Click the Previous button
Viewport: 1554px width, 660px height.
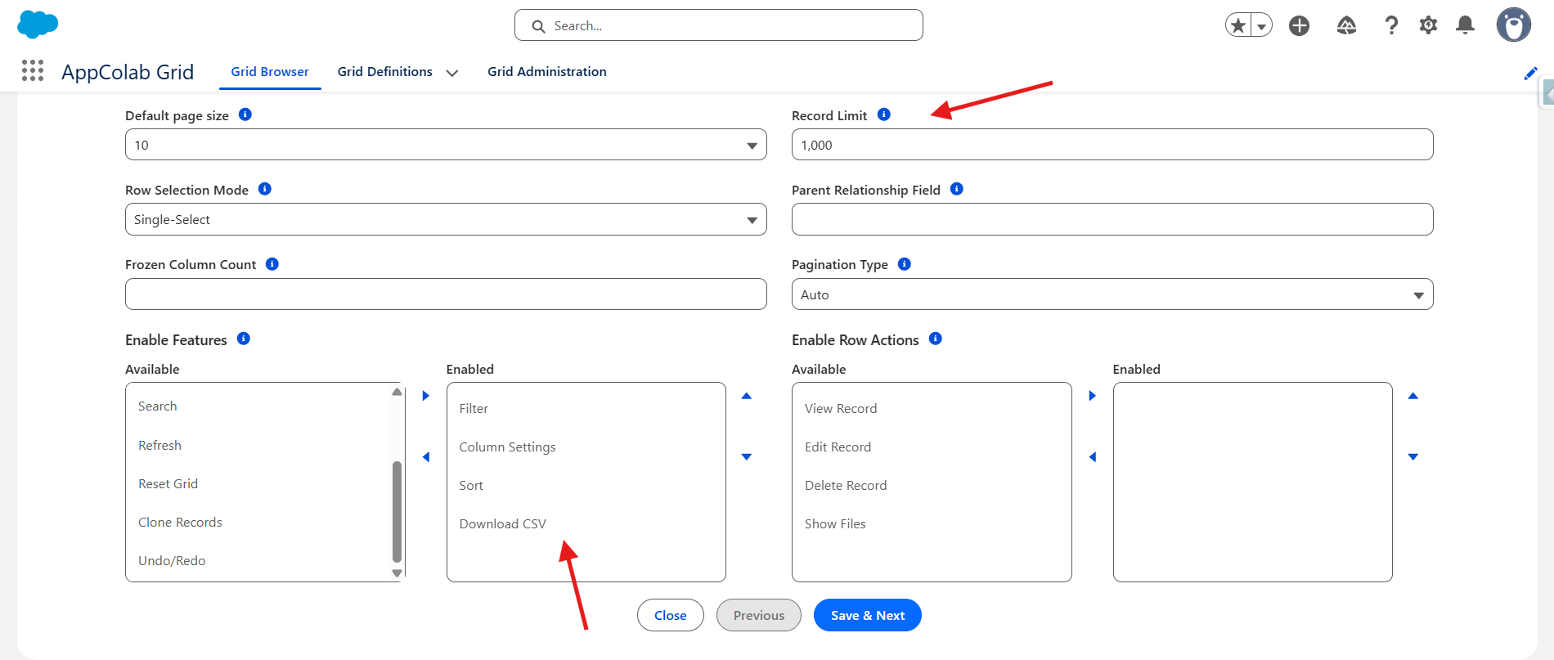759,615
